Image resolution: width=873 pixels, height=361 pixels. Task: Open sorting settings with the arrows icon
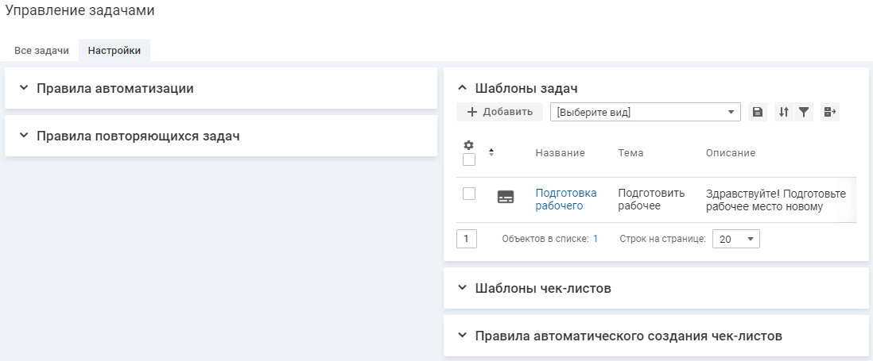click(x=784, y=112)
